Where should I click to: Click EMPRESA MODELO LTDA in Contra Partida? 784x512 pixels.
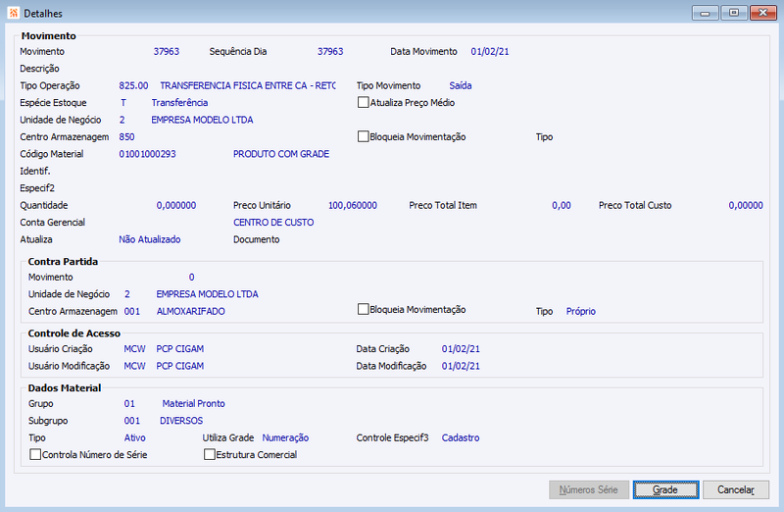[207, 294]
